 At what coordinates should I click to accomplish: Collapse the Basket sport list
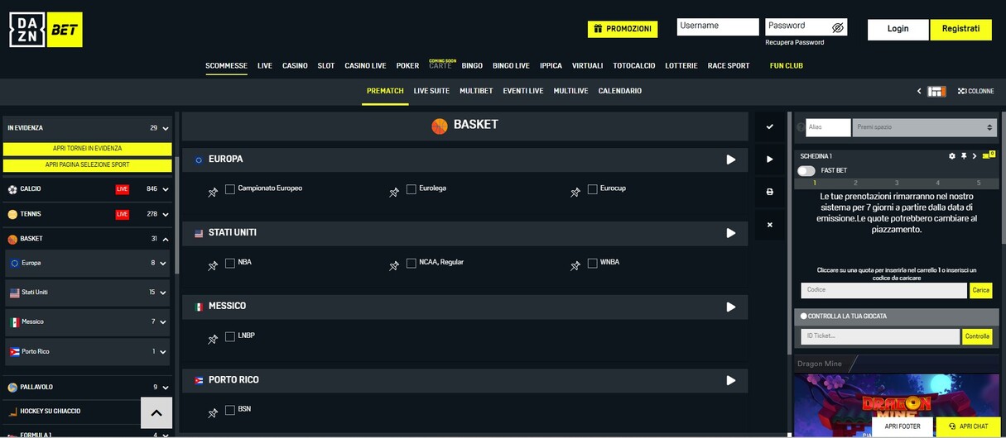(x=166, y=239)
